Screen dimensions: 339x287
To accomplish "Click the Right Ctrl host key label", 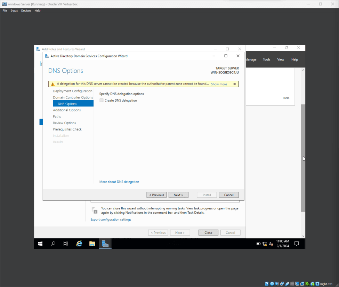I will click(326, 284).
